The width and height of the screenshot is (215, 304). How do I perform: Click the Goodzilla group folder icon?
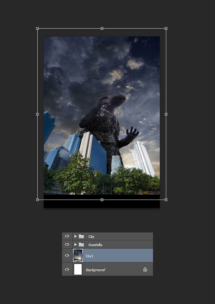click(81, 245)
